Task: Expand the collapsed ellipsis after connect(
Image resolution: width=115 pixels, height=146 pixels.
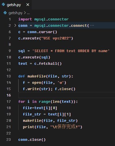Action: (92, 25)
